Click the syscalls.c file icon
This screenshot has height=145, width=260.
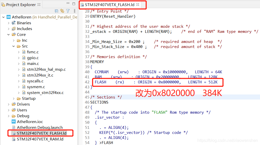(x=24, y=81)
